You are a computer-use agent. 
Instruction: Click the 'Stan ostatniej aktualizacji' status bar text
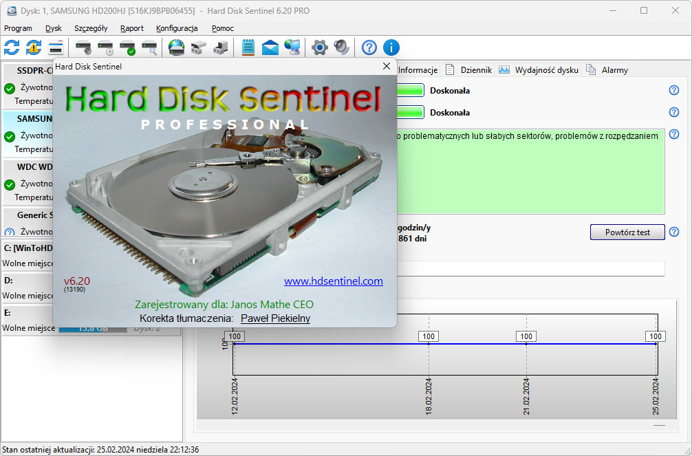[x=100, y=450]
